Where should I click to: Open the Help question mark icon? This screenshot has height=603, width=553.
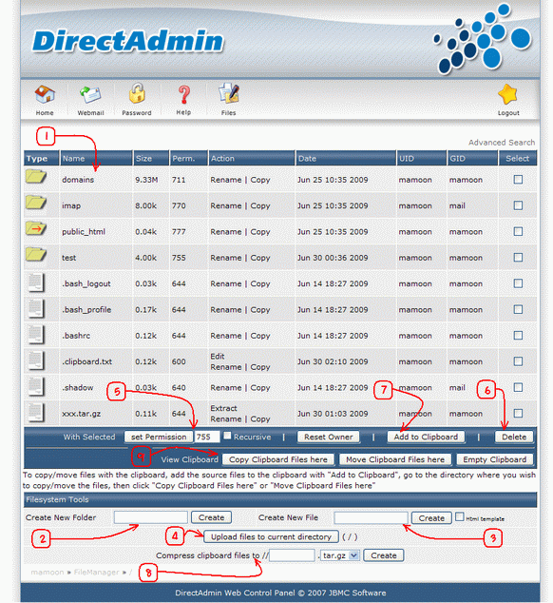183,94
